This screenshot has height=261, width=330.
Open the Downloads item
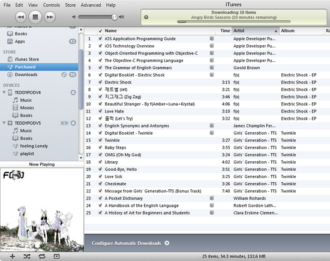(26, 75)
